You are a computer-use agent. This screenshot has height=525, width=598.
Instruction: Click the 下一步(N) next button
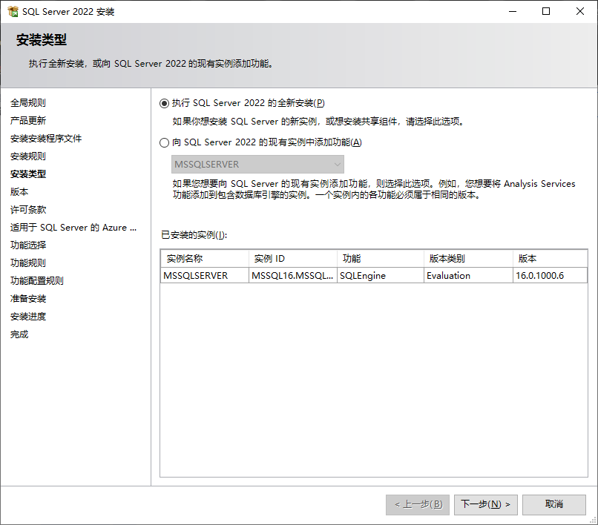[x=485, y=504]
